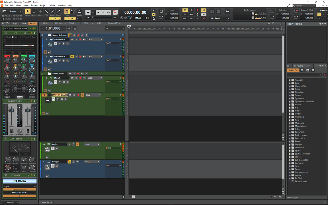Click the Low band EQ button
This screenshot has height=205, width=328.
(x=7, y=56)
